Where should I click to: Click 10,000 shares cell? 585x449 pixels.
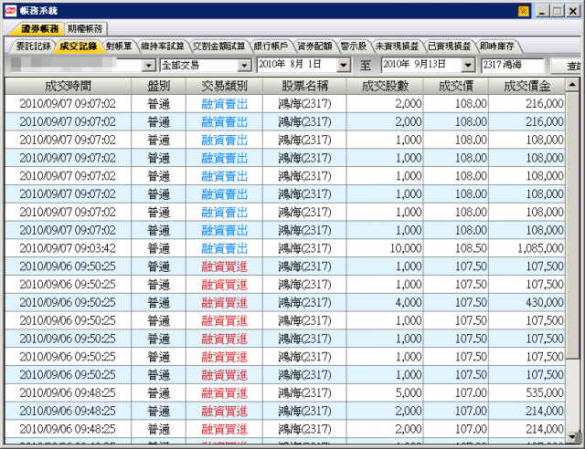pyautogui.click(x=385, y=248)
